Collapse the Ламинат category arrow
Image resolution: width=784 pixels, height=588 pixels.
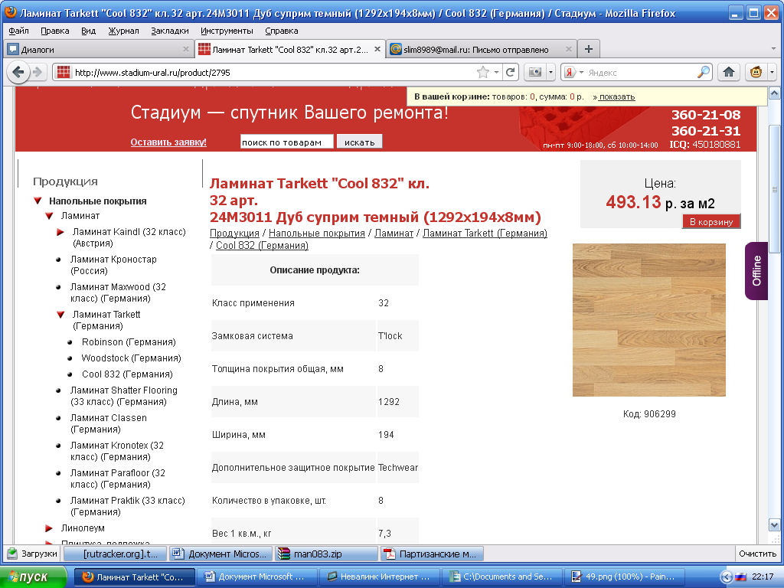49,216
